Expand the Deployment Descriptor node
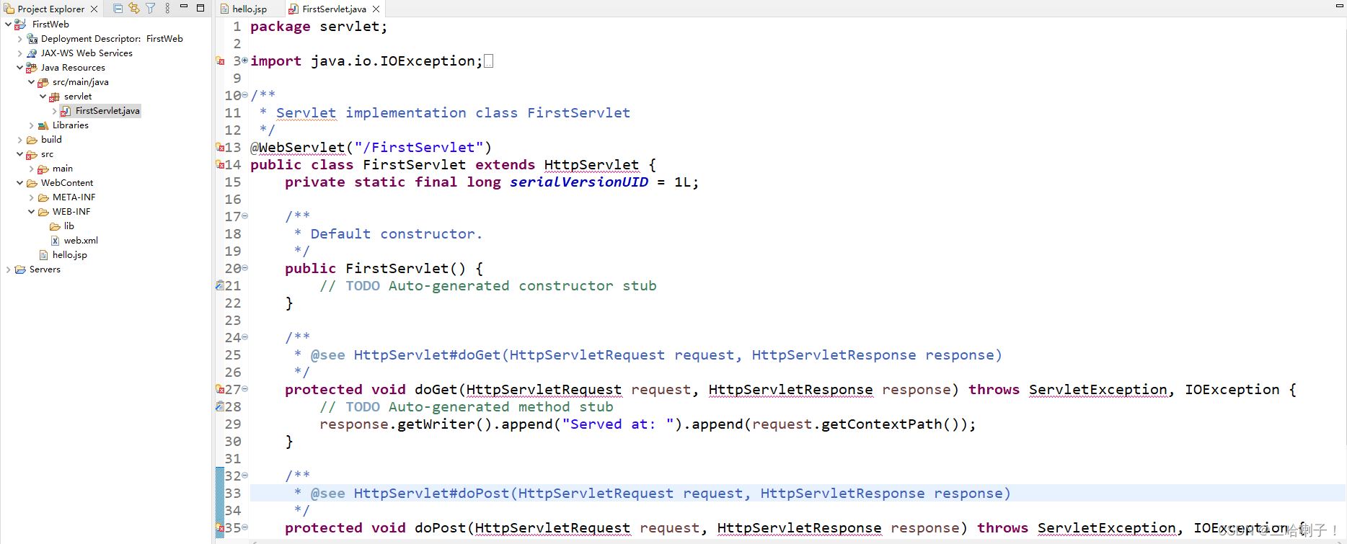Viewport: 1347px width, 544px height. click(19, 39)
